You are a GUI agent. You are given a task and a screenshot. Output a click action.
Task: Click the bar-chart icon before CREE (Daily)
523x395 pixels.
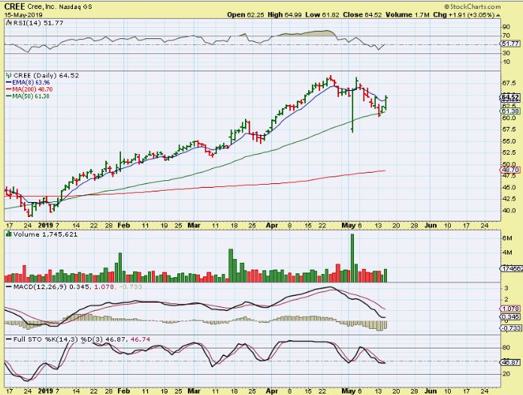point(9,76)
